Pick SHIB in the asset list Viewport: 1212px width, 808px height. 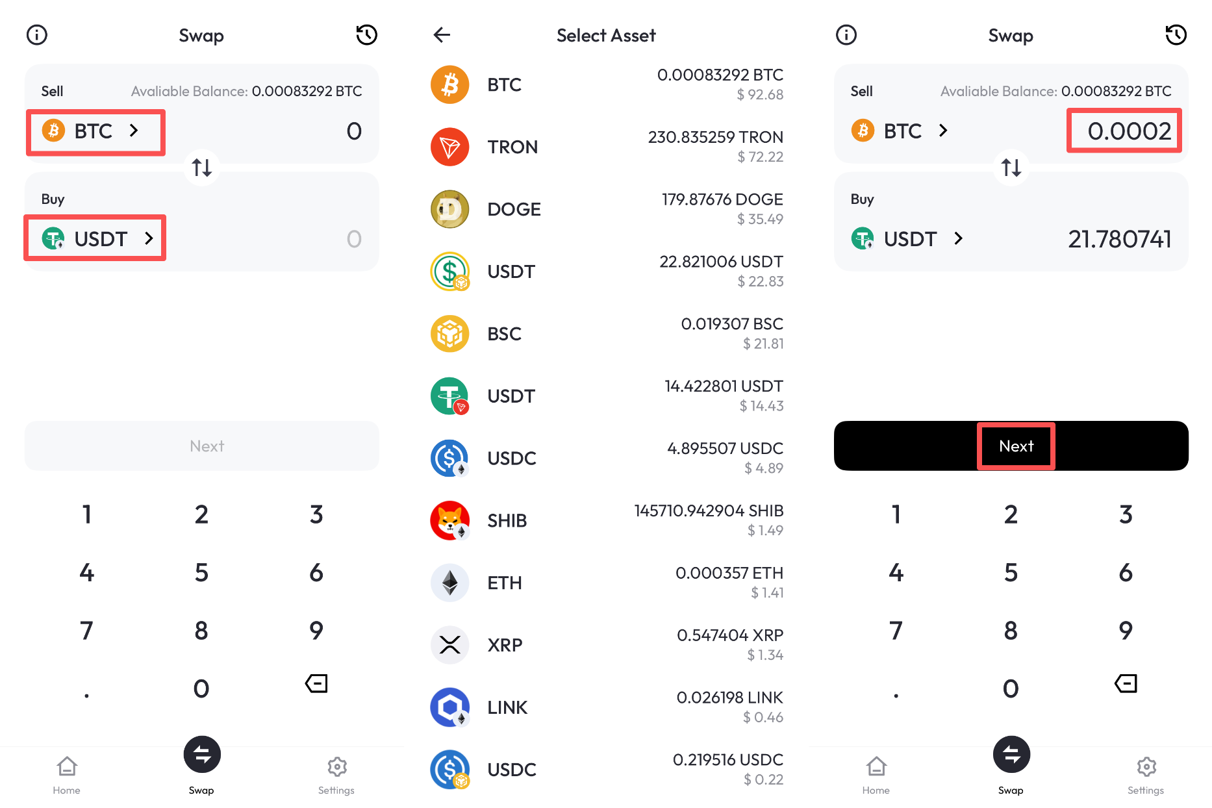(x=606, y=520)
